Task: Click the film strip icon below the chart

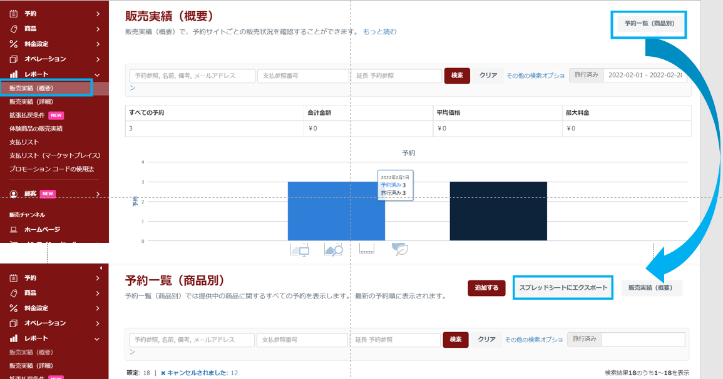Action: coord(367,249)
